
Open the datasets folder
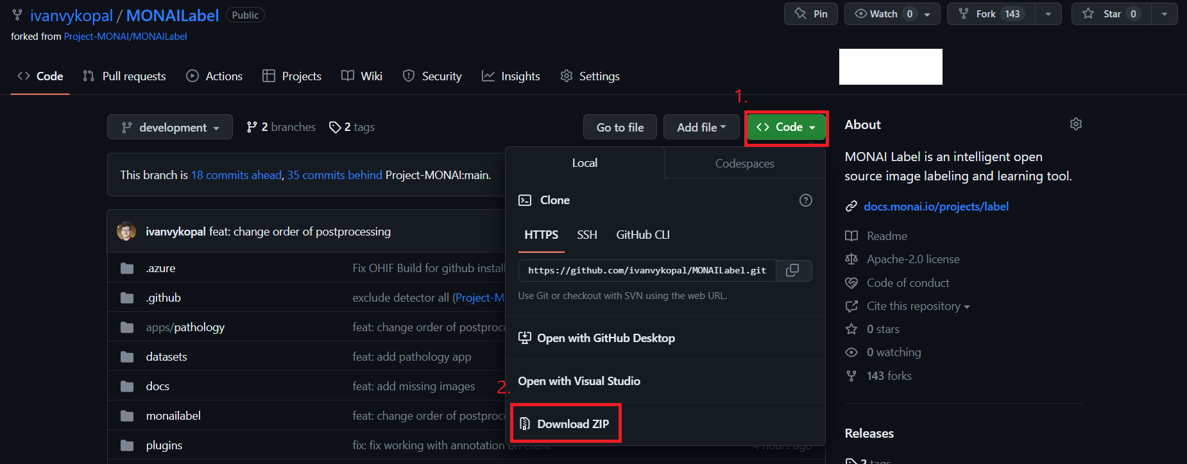point(167,357)
